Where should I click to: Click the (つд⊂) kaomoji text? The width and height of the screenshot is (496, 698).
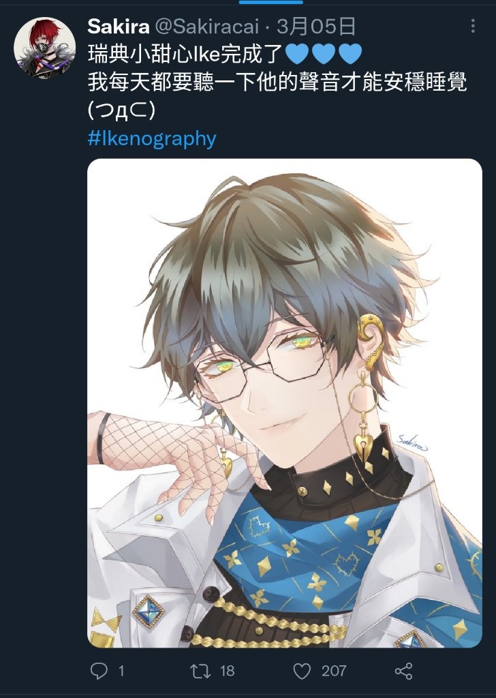tap(121, 110)
